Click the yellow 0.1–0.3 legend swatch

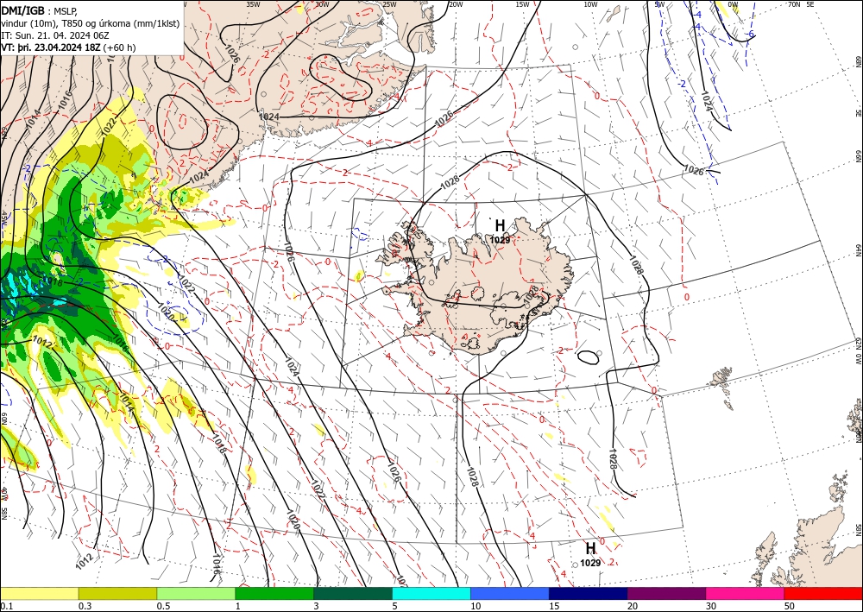(39, 593)
